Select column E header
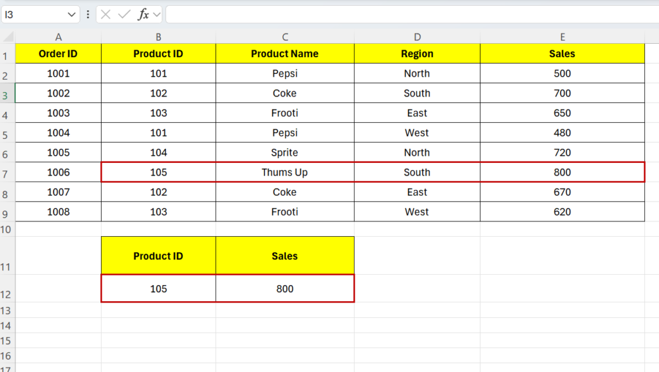The image size is (659, 372). 562,37
